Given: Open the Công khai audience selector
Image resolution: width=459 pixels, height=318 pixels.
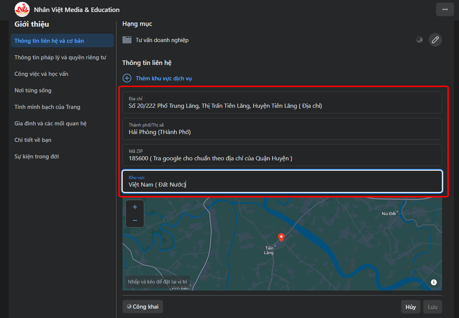Looking at the screenshot, I should pos(143,307).
